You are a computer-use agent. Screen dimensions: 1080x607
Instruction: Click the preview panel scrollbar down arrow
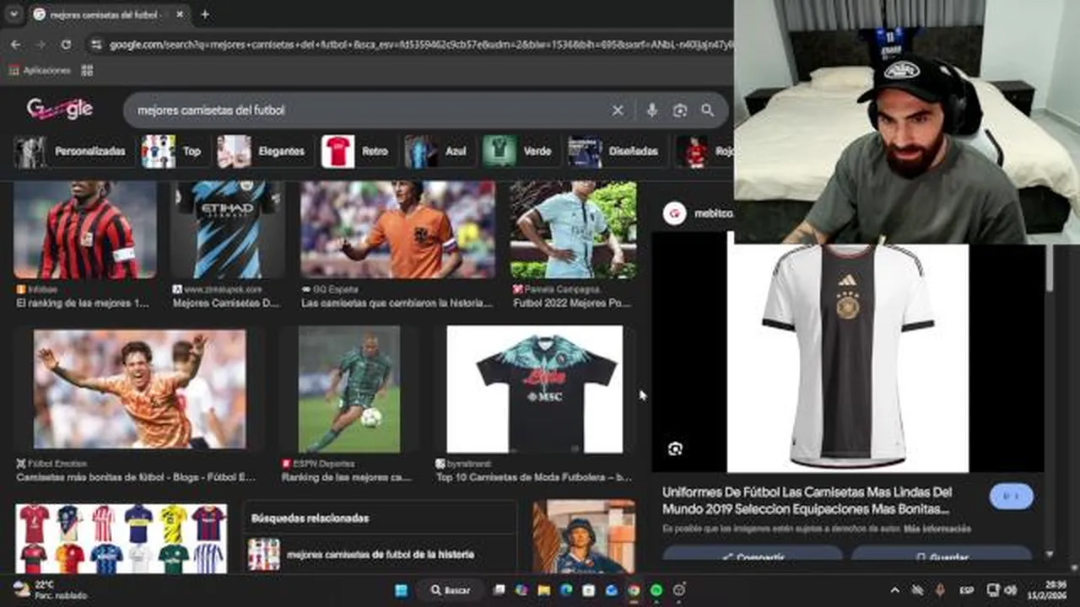(x=1049, y=554)
